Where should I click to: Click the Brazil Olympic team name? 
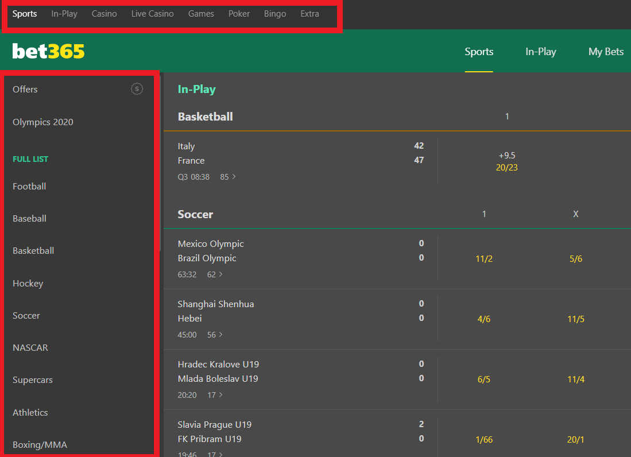[x=207, y=258]
